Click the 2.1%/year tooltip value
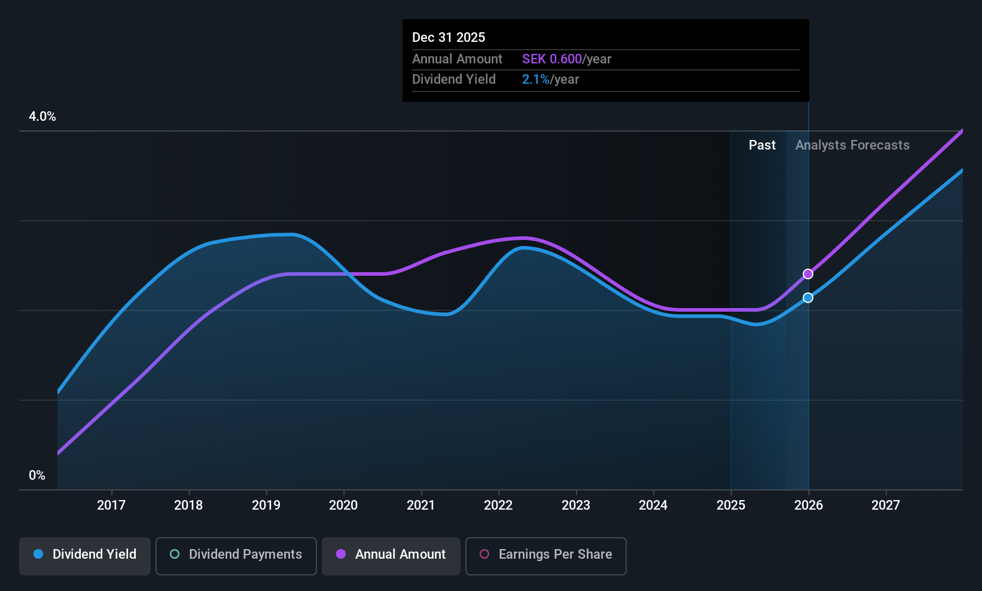The height and width of the screenshot is (591, 982). (551, 80)
